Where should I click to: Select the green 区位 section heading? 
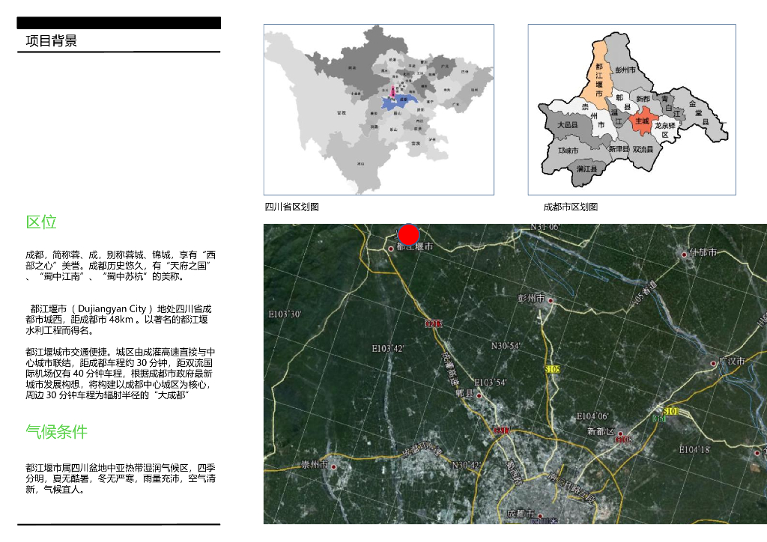tap(41, 222)
